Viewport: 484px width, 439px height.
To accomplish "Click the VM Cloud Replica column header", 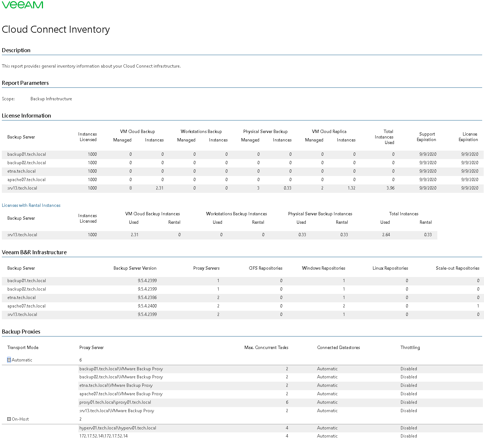I will click(329, 132).
